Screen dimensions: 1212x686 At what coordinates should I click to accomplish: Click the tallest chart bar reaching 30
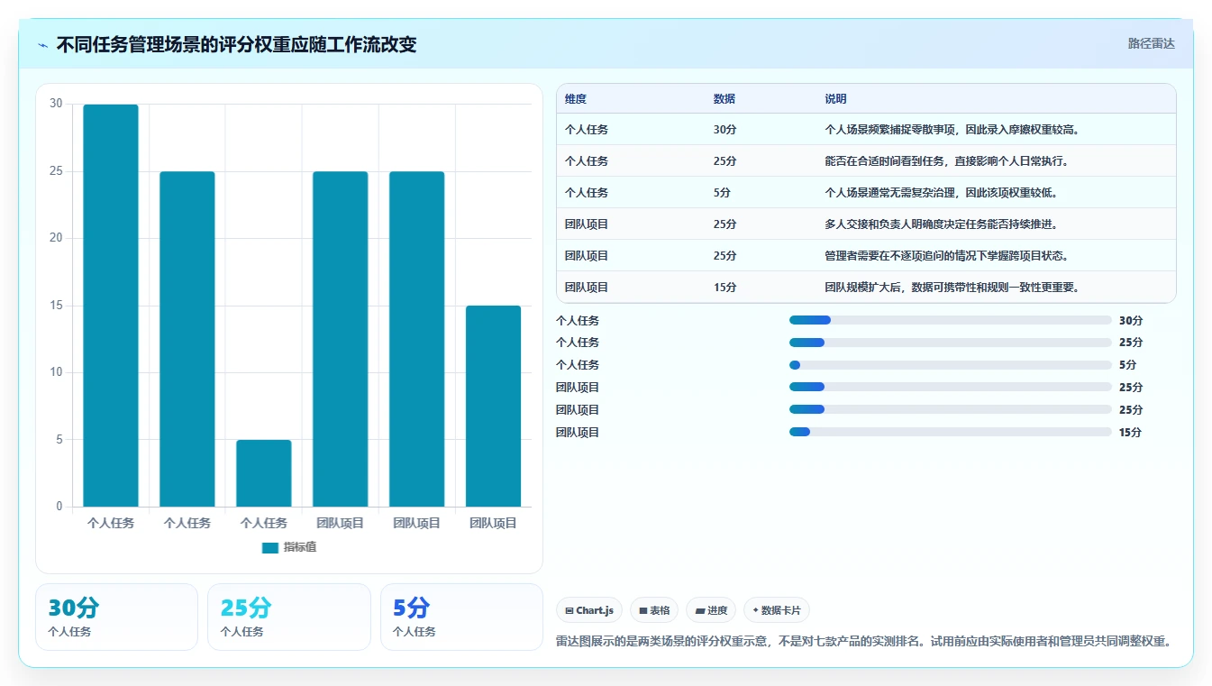(111, 306)
